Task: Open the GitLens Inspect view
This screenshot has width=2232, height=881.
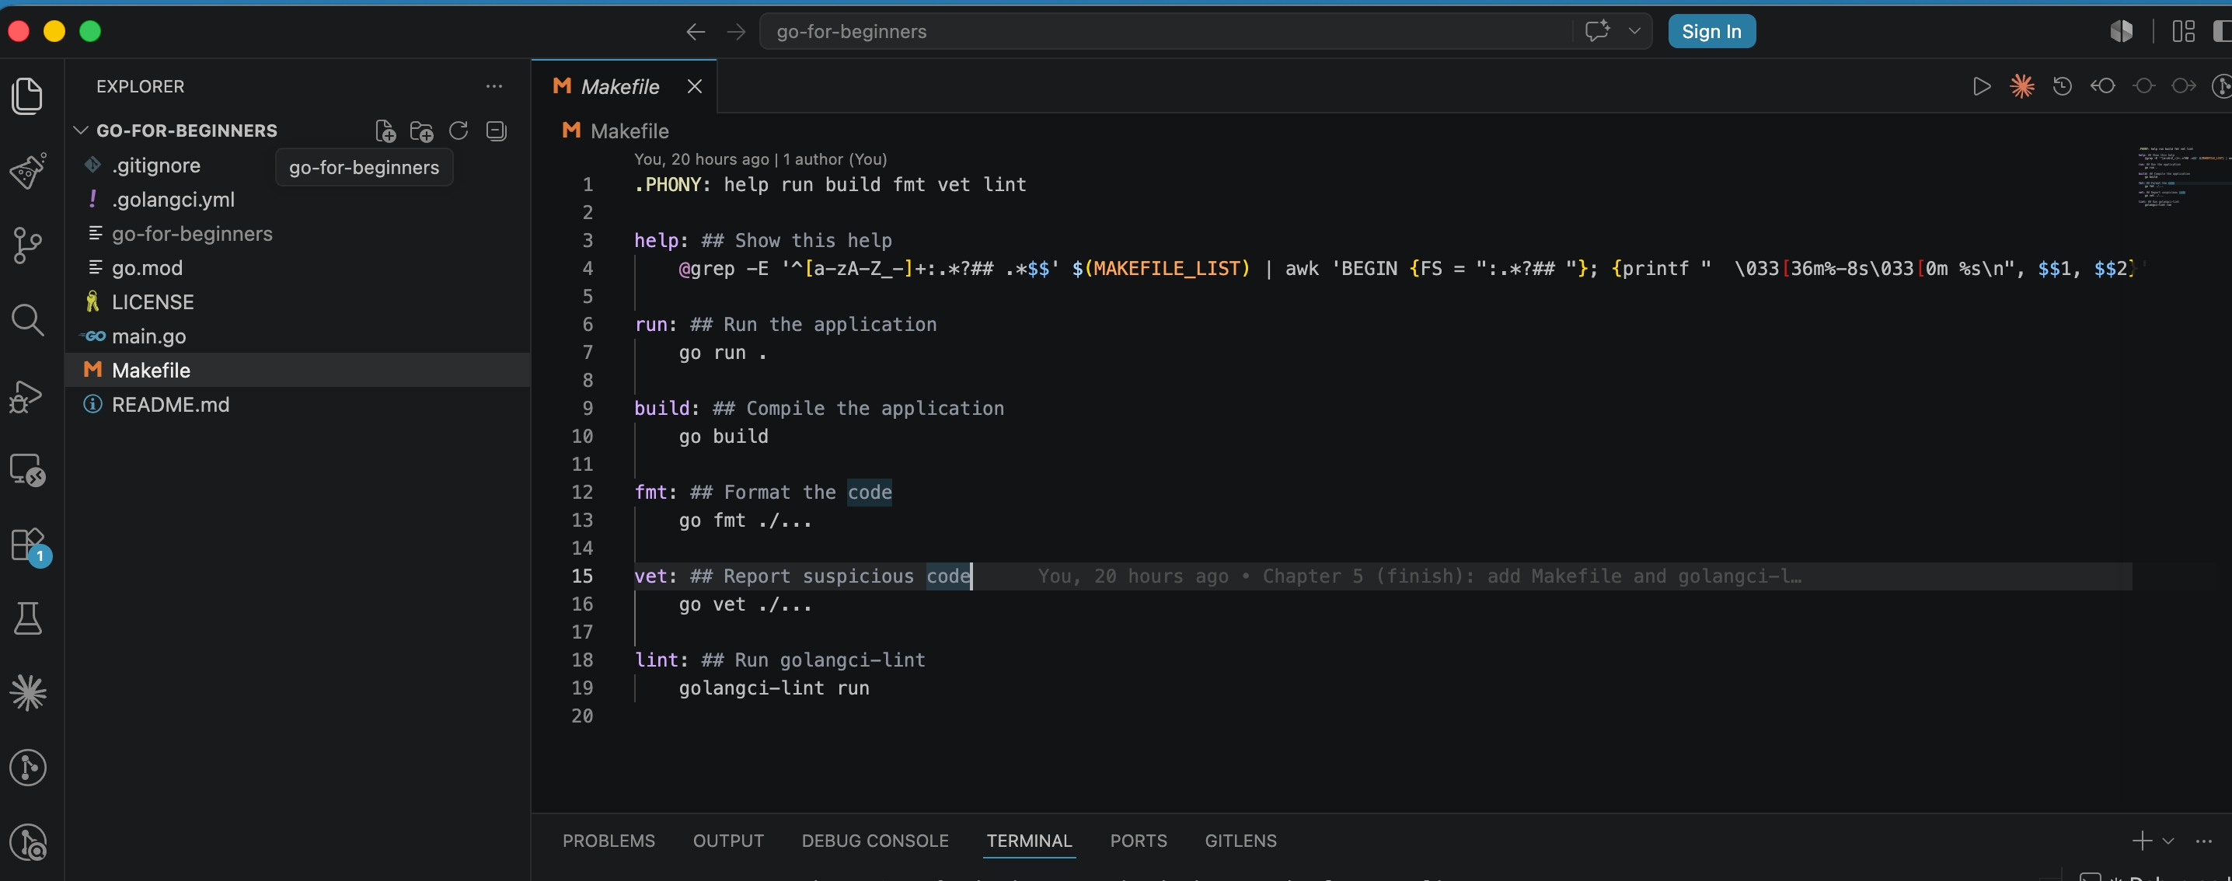Action: [x=28, y=842]
